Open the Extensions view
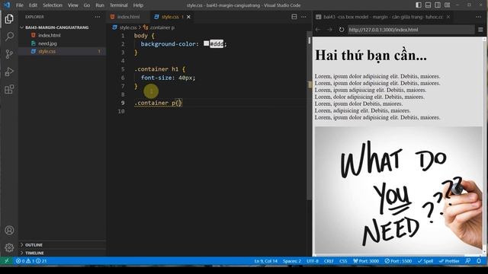The width and height of the screenshot is (488, 274). pyautogui.click(x=9, y=90)
